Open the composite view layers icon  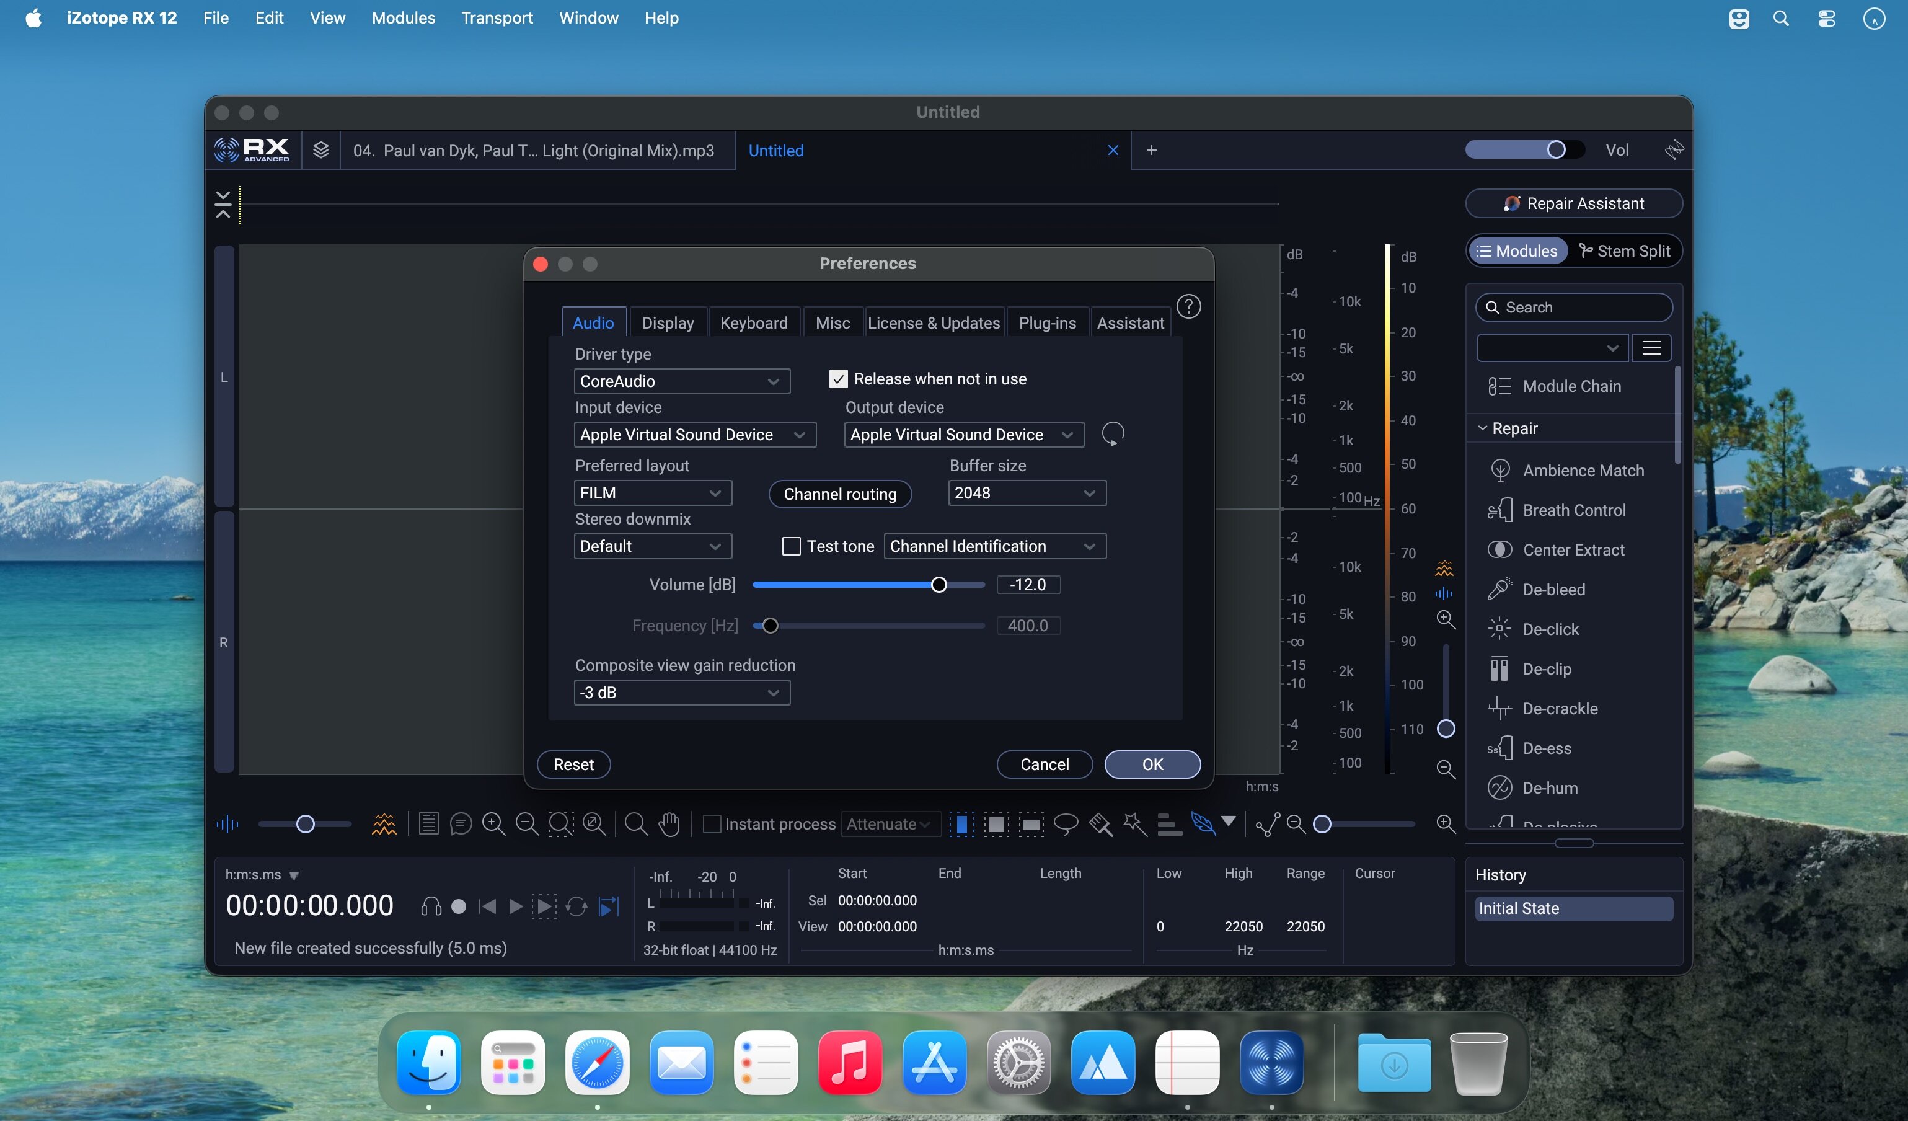(321, 150)
